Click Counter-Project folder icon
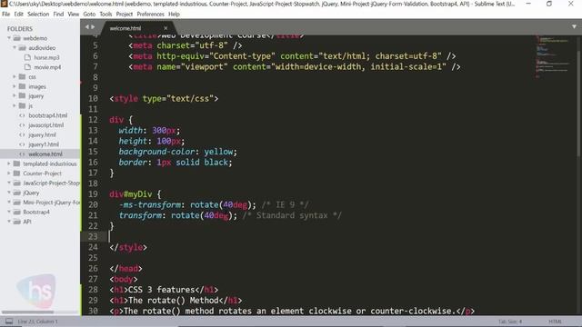Image resolution: width=582 pixels, height=327 pixels. (16, 173)
